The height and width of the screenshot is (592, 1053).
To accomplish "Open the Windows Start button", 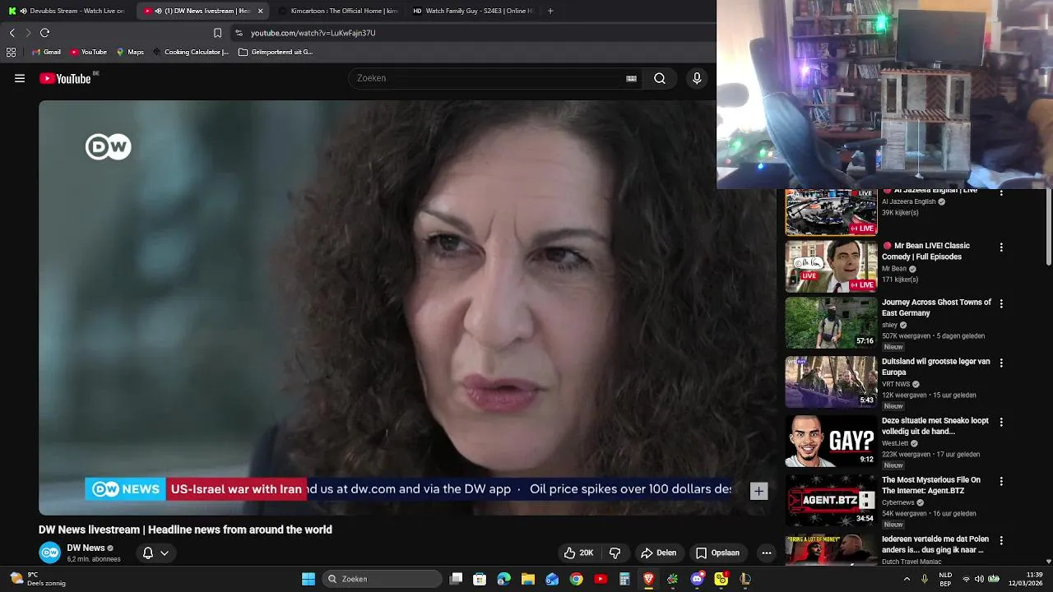I will pos(308,579).
